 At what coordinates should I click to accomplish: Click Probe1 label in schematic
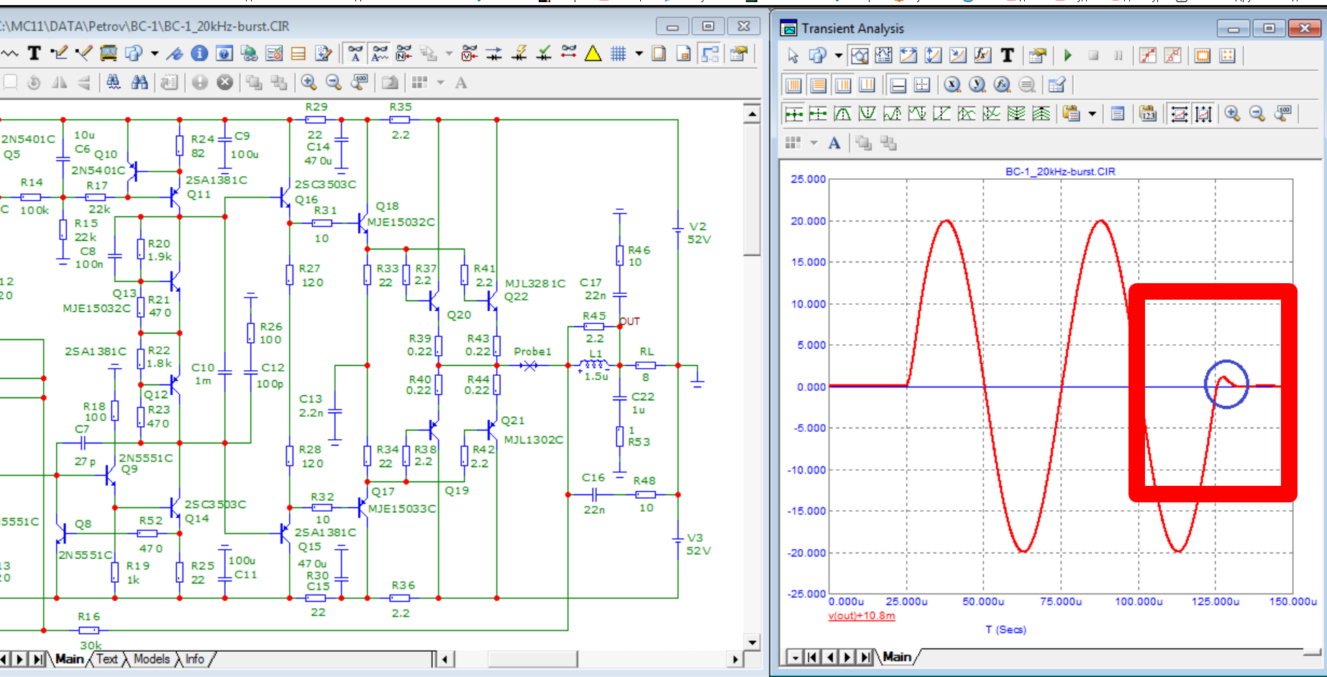pos(532,351)
